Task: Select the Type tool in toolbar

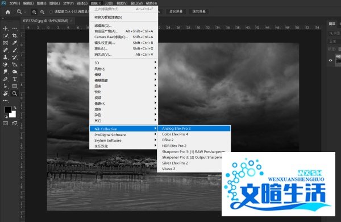Action: [x=15, y=79]
